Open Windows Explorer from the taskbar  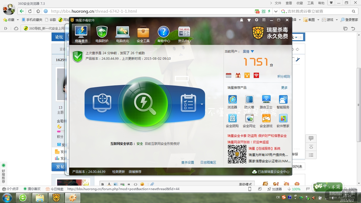(40, 198)
